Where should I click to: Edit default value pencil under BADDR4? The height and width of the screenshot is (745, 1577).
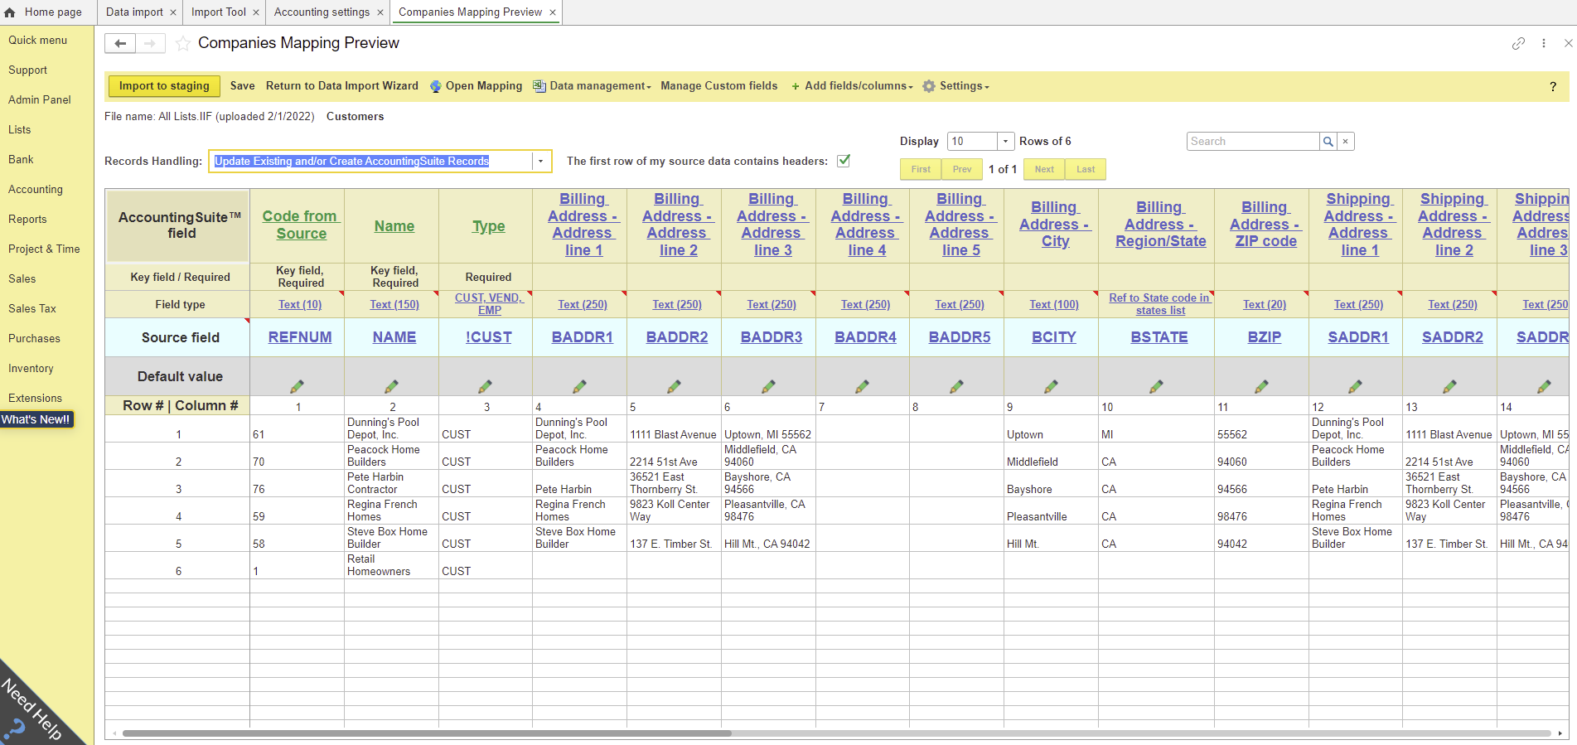click(x=863, y=386)
